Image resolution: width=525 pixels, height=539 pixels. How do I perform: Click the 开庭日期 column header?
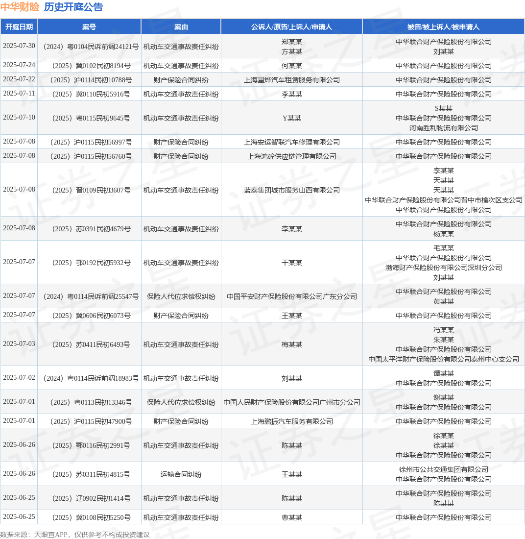point(19,27)
